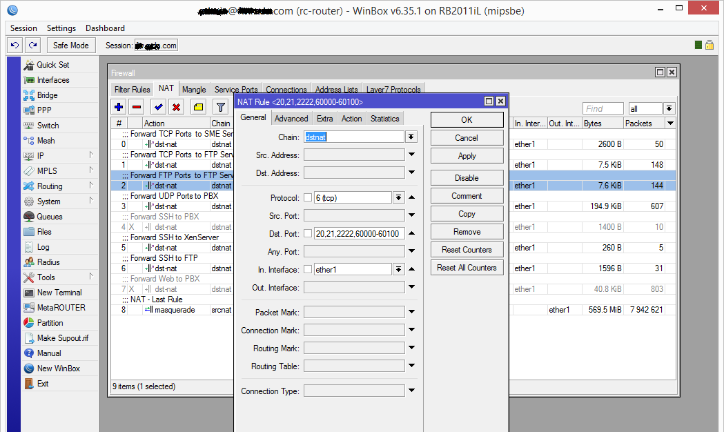This screenshot has height=432, width=724.
Task: Click the Disable button
Action: point(467,178)
